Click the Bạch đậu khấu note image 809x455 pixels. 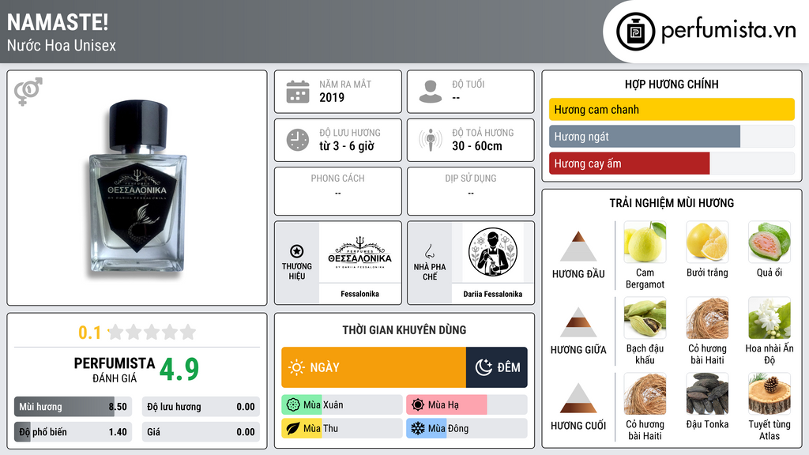[645, 318]
